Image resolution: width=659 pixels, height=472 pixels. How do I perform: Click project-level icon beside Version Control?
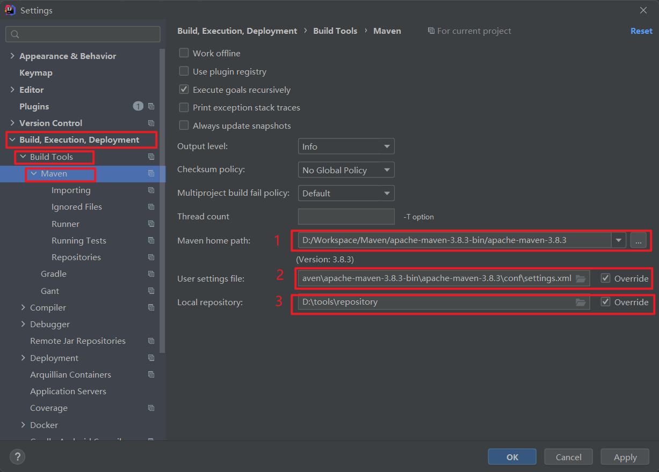coord(151,123)
